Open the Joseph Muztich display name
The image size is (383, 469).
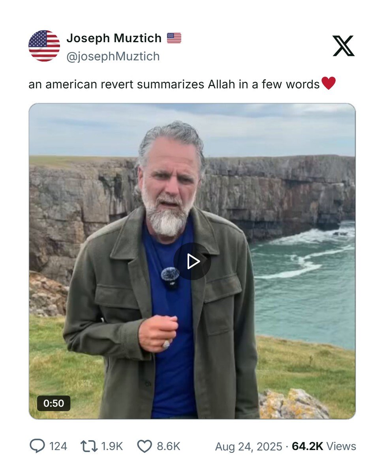(114, 38)
